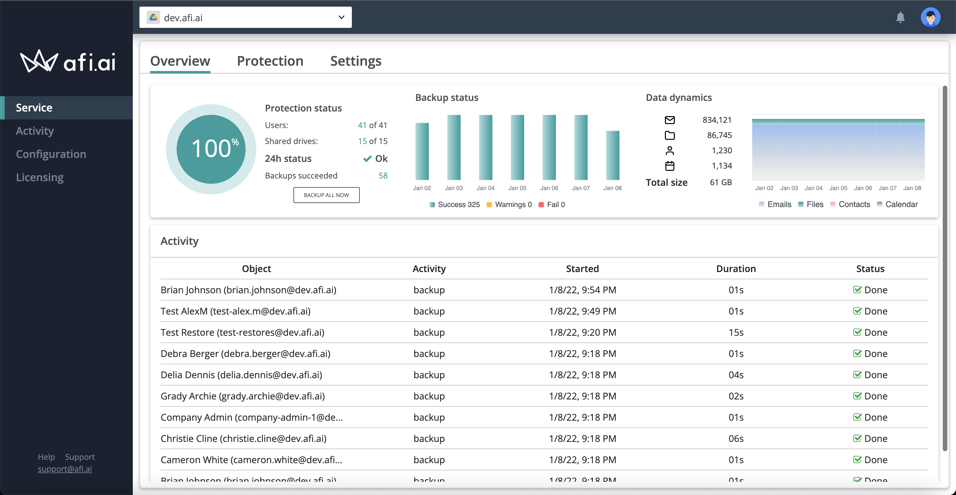Click the 41 users protected count
Screen dimensions: 956x495
[x=362, y=125]
